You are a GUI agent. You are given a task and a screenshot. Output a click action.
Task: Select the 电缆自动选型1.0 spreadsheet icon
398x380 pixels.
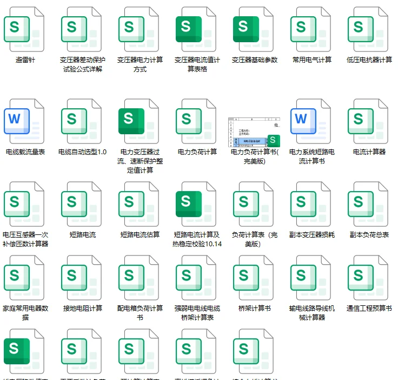(82, 121)
